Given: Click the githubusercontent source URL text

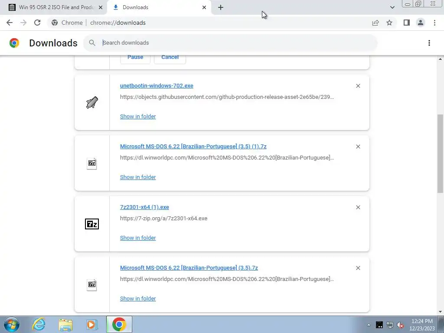Looking at the screenshot, I should pos(227,97).
